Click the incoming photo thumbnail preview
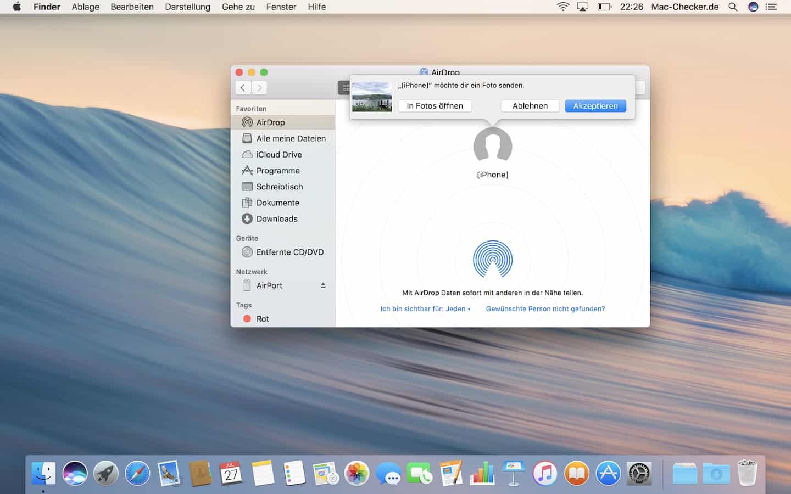 click(372, 97)
